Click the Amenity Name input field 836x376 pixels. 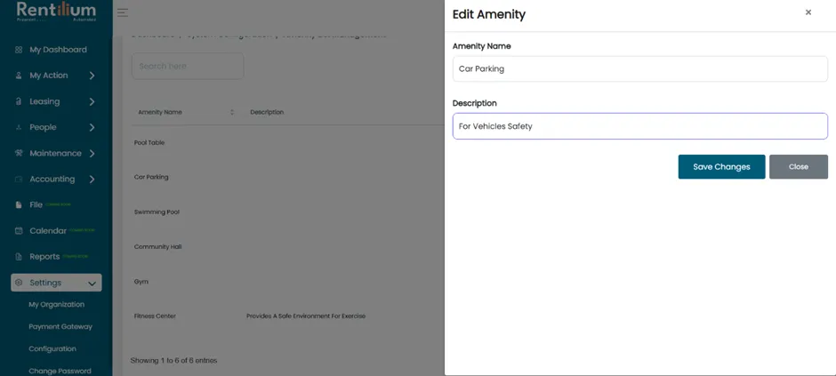[639, 68]
